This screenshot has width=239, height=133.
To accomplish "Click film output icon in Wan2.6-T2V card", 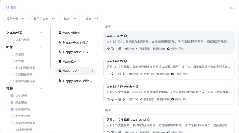I will coord(120,74).
